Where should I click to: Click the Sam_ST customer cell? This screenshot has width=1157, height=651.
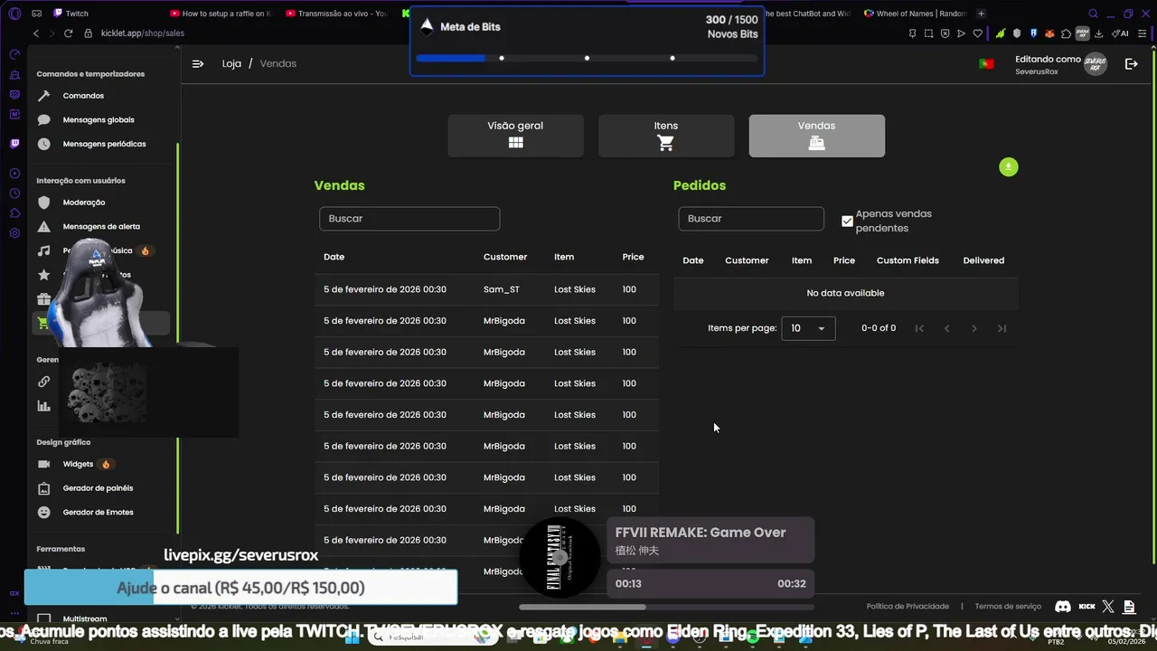coord(502,289)
